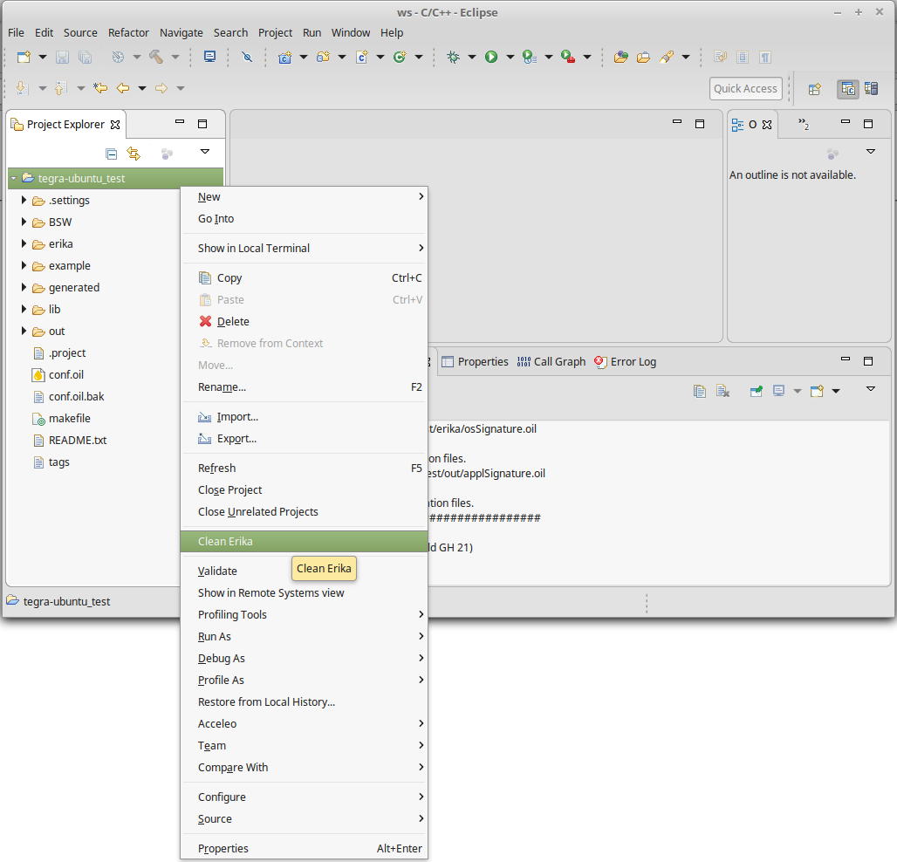Select conf.oil file
Viewport: 897px width, 862px height.
point(65,374)
